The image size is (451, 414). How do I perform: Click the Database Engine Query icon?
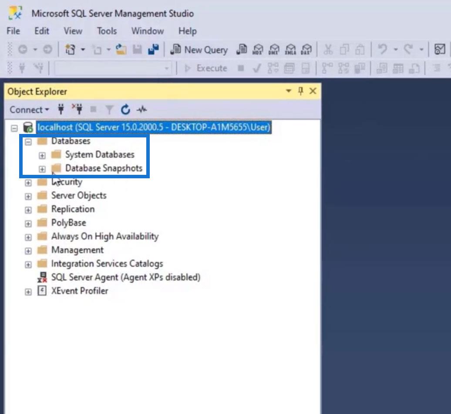pos(242,50)
